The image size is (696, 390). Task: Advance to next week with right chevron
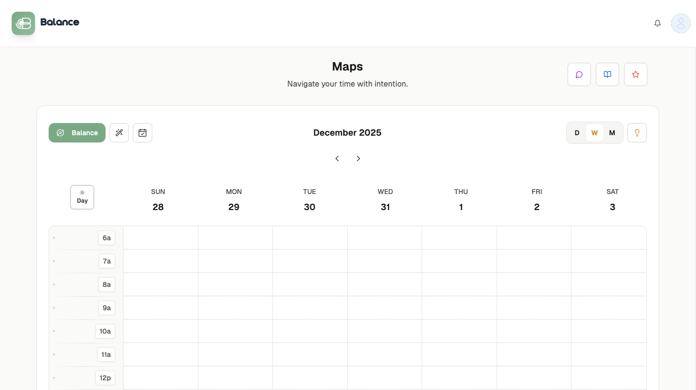click(358, 159)
